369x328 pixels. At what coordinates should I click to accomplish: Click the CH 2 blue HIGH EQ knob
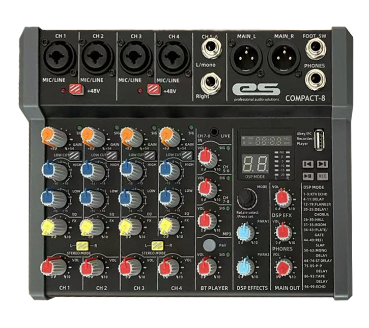pyautogui.click(x=93, y=170)
